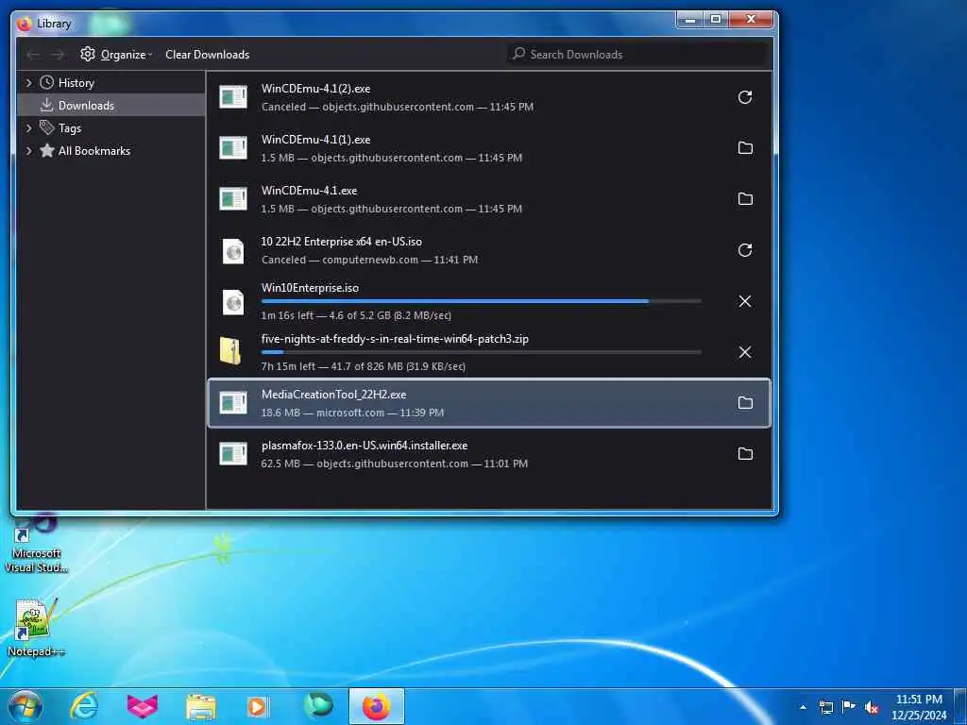The image size is (967, 725).
Task: Click the plasmafox installer file icon
Action: (233, 454)
